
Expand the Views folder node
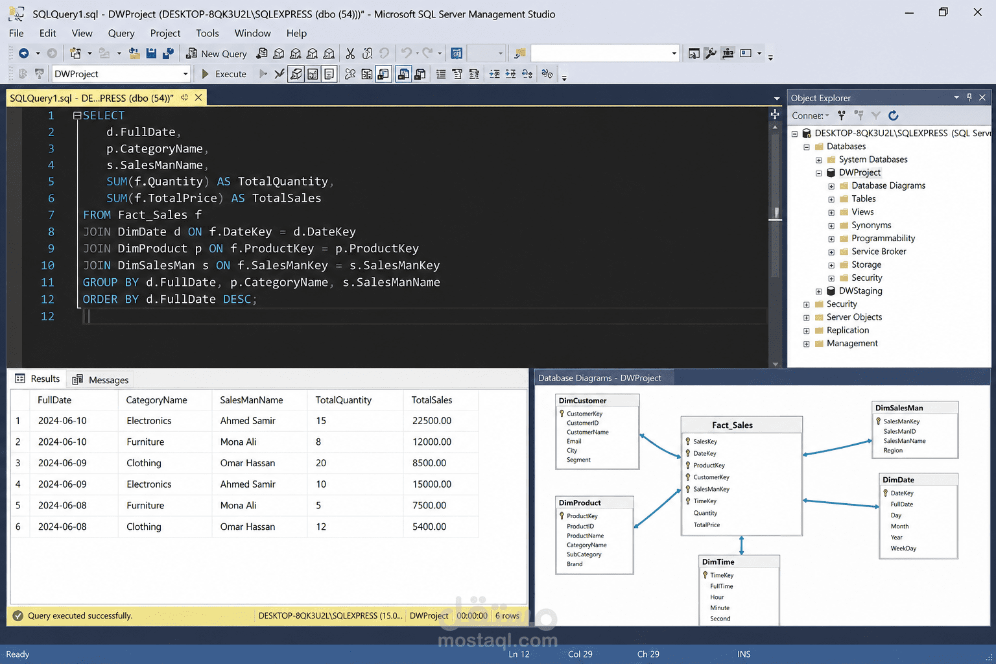point(831,213)
